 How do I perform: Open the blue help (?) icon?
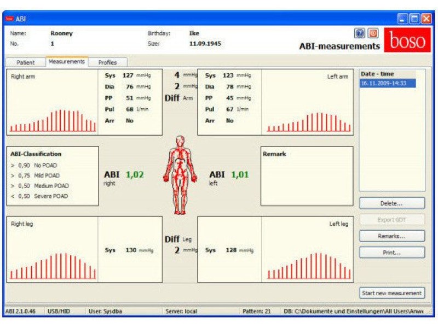pos(359,33)
